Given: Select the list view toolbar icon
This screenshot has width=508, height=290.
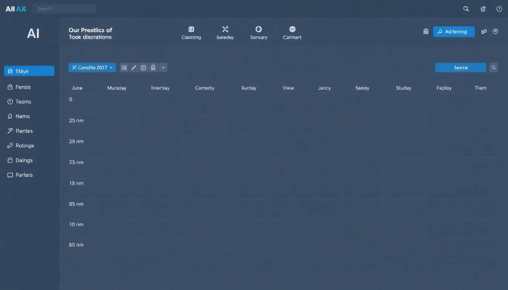Looking at the screenshot, I should 124,68.
